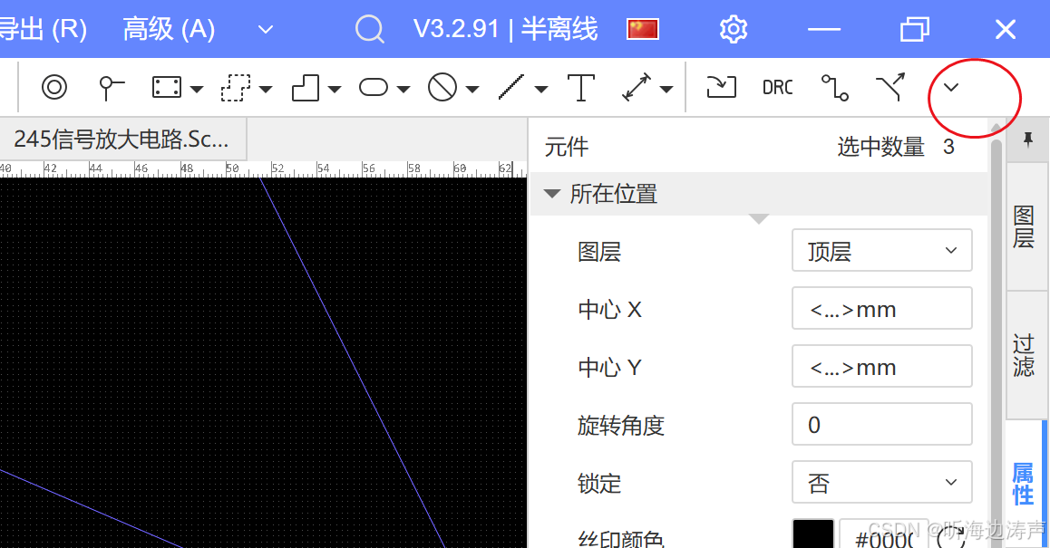Select the dashed fill region tool
The height and width of the screenshot is (548, 1050).
[x=235, y=88]
